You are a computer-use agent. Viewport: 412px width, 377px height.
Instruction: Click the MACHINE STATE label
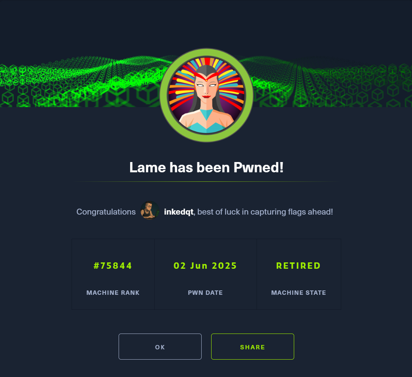pyautogui.click(x=299, y=293)
